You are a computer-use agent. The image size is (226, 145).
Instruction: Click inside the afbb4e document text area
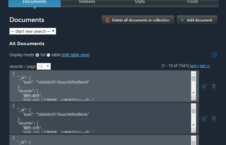click(101, 118)
